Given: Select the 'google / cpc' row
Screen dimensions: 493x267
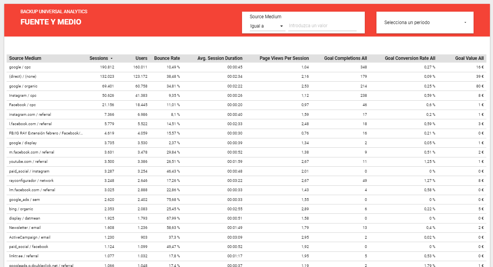Looking at the screenshot, I should [x=246, y=67].
